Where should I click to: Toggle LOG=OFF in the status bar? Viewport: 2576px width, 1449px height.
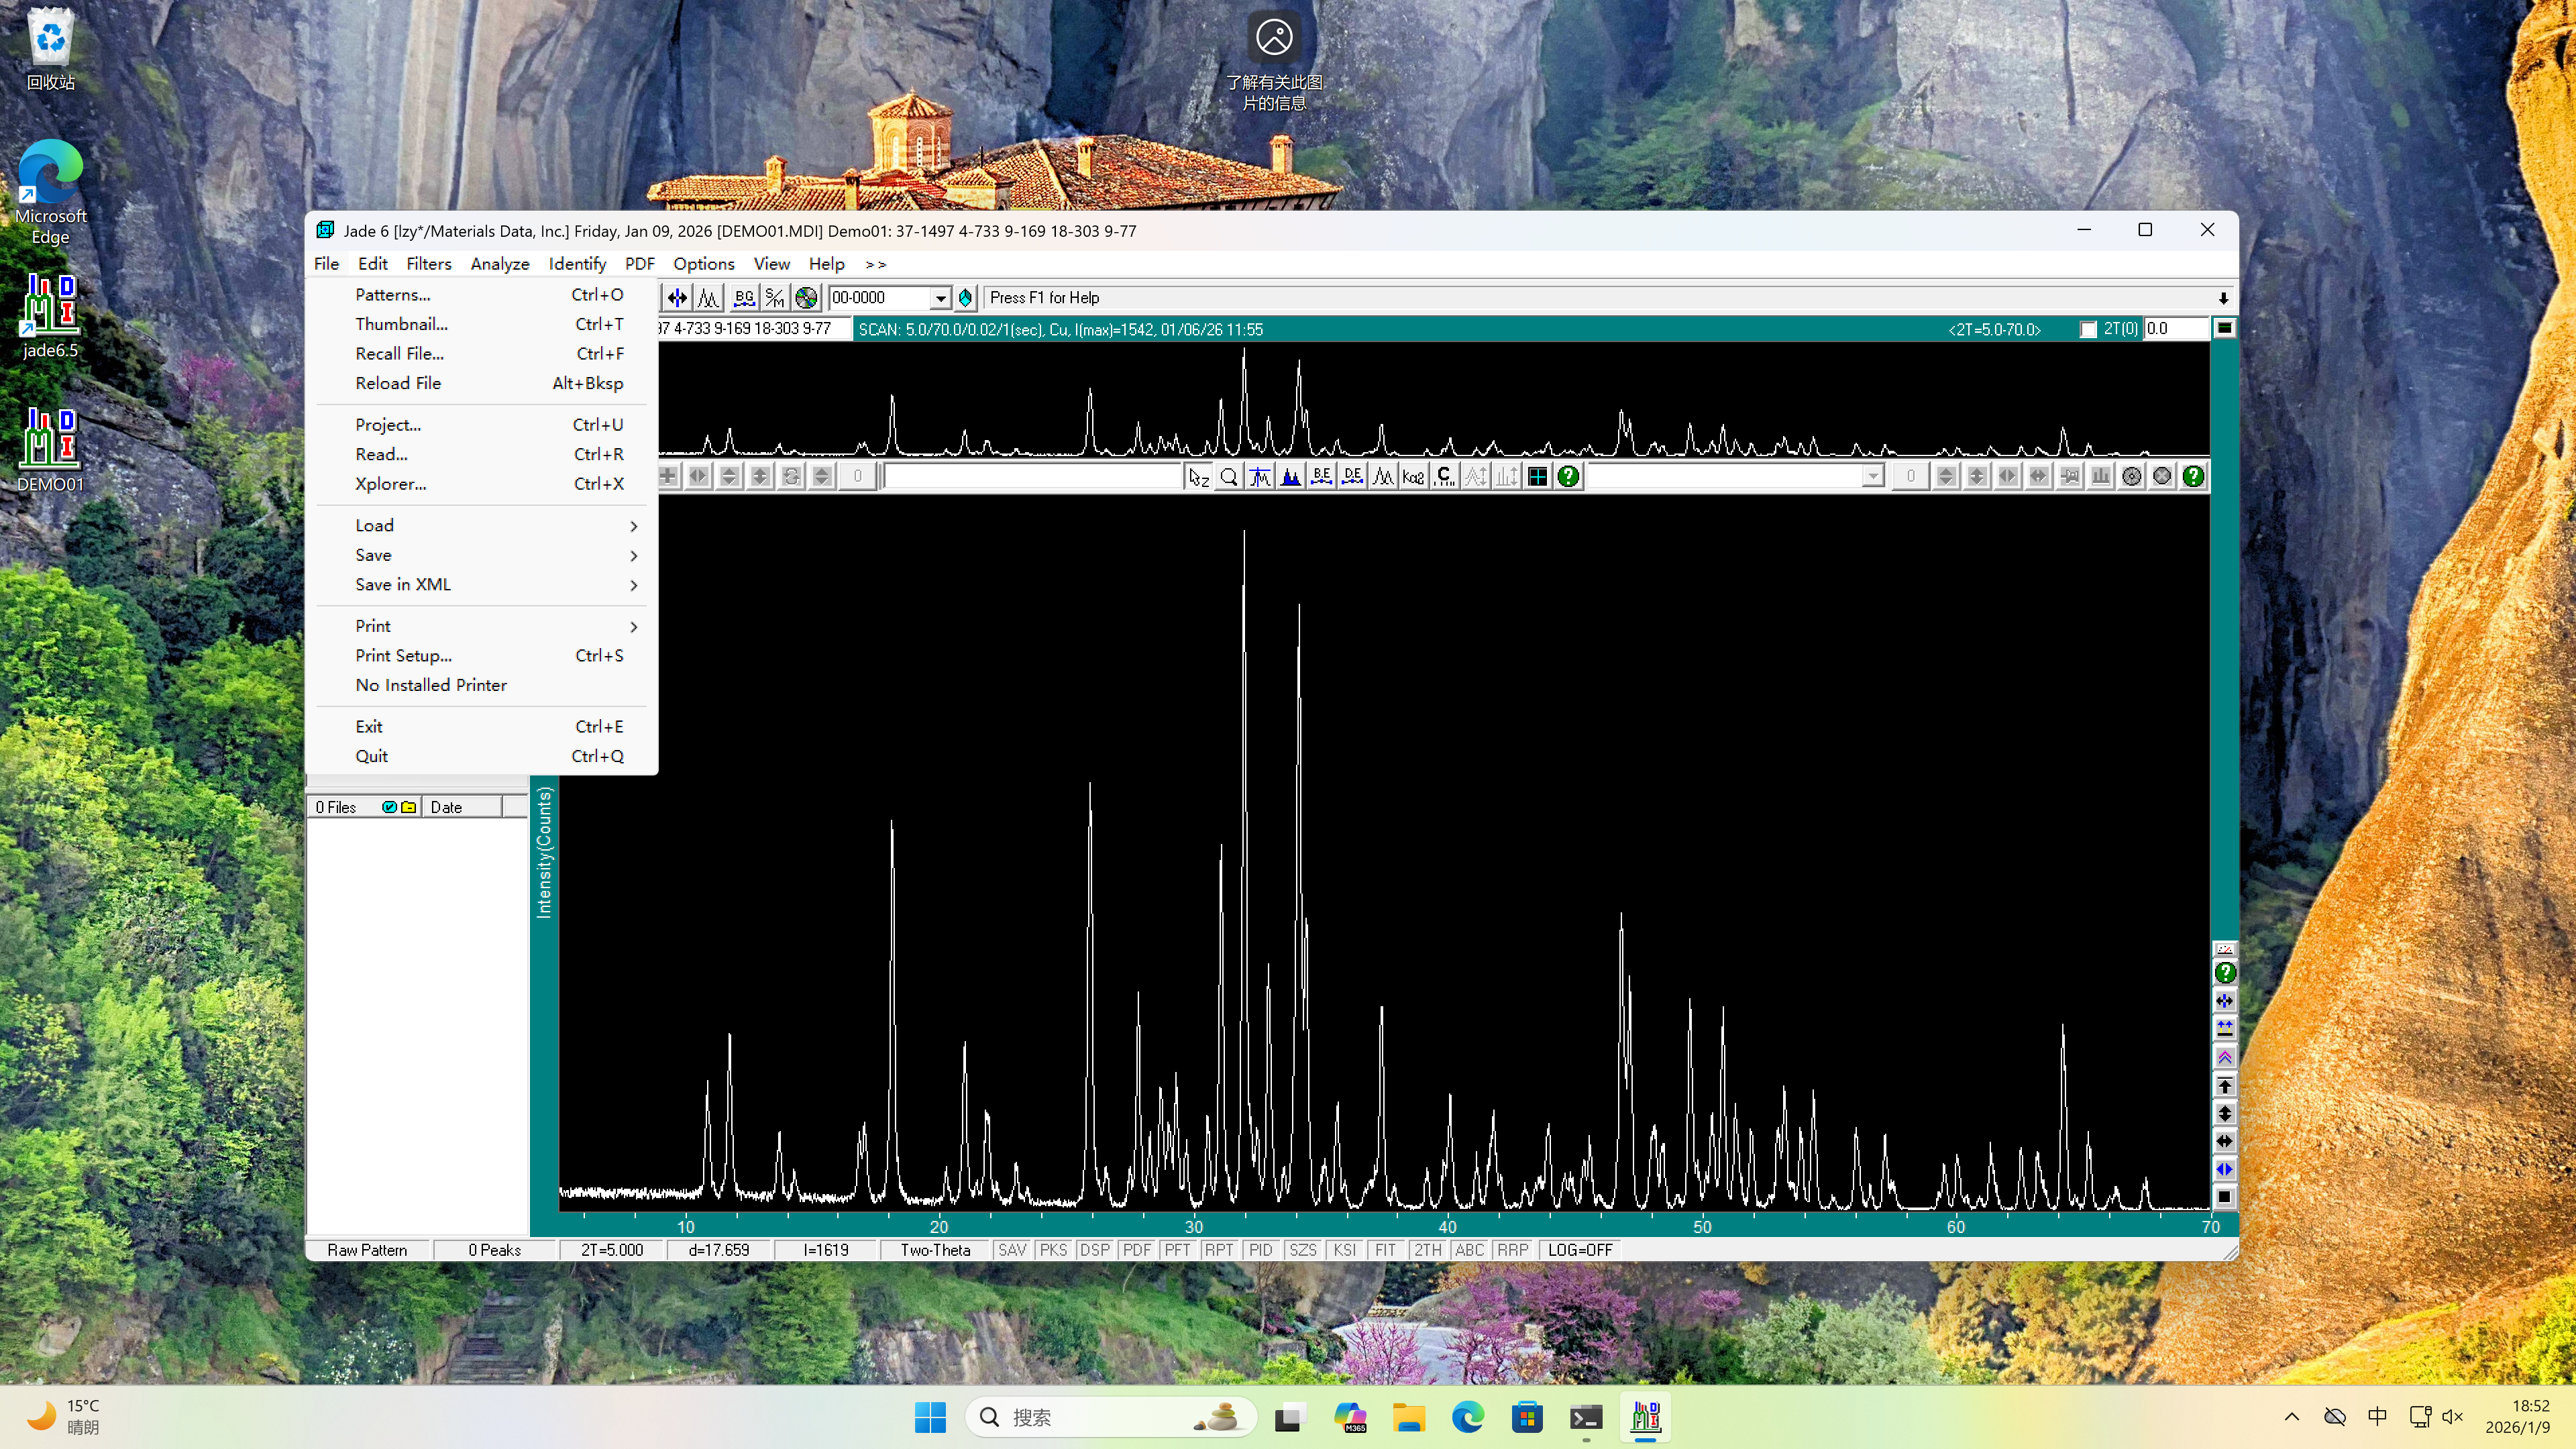click(1580, 1250)
